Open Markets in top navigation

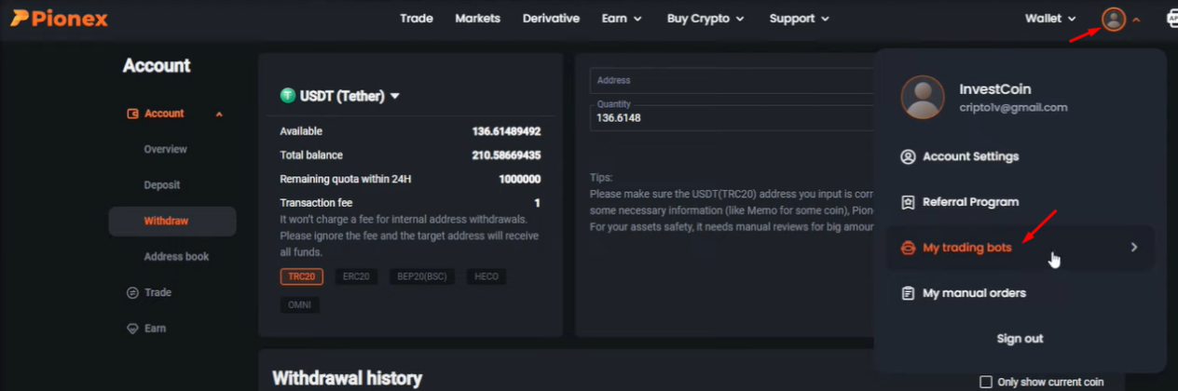(478, 19)
